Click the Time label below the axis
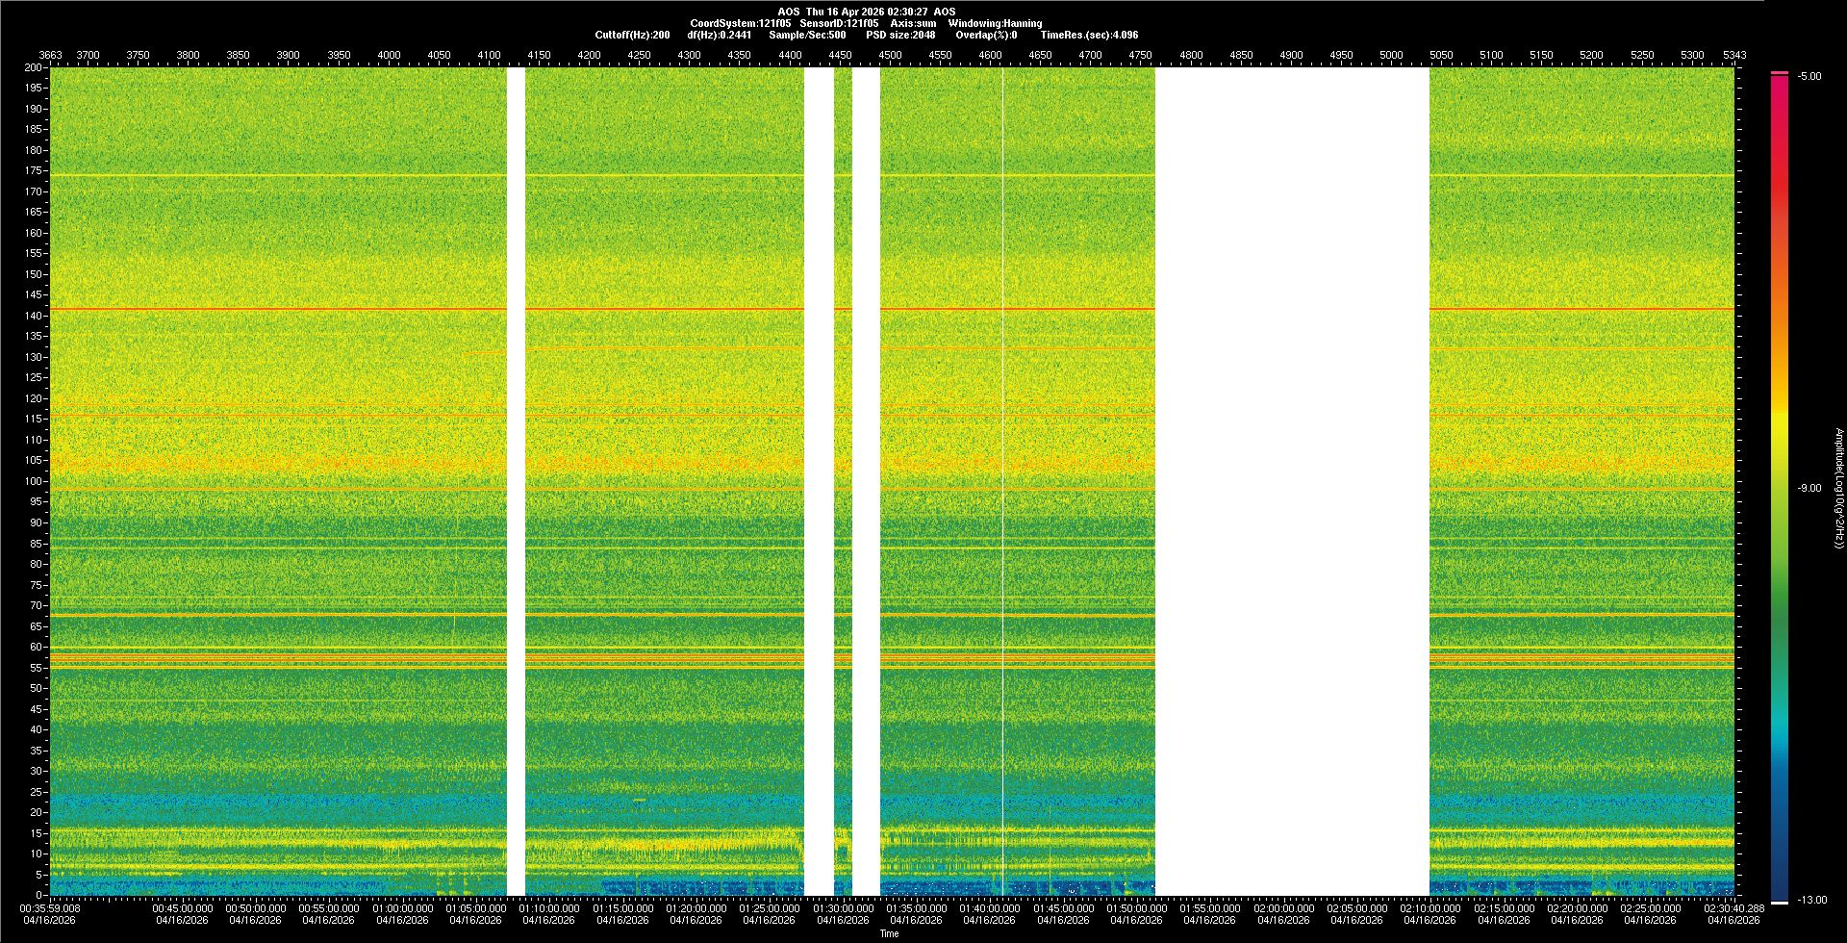The image size is (1847, 943). click(x=889, y=933)
